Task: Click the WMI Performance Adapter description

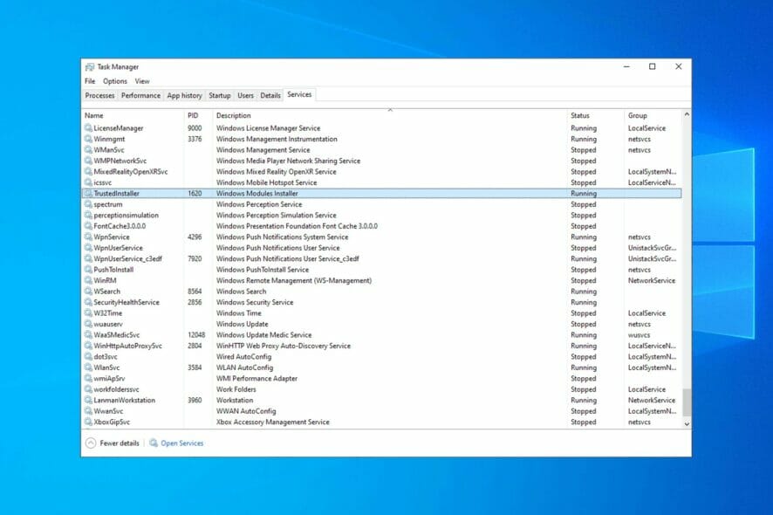Action: 257,378
